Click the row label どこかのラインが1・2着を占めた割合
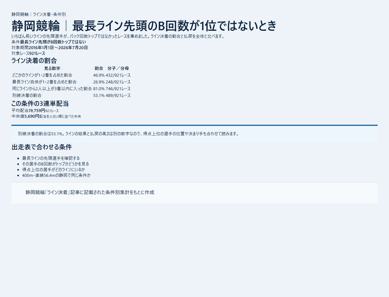This screenshot has width=389, height=297. [42, 75]
